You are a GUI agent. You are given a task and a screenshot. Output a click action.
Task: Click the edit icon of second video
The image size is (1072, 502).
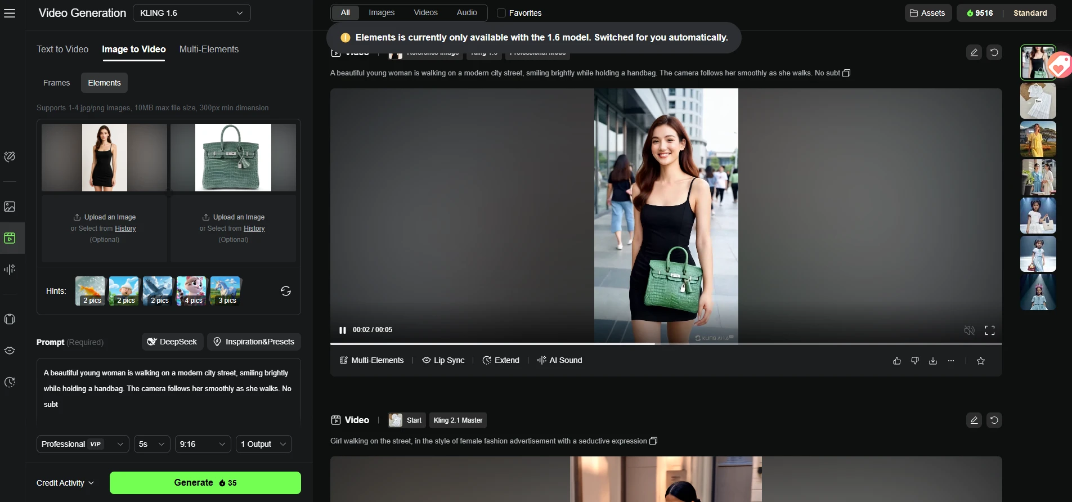click(x=974, y=420)
